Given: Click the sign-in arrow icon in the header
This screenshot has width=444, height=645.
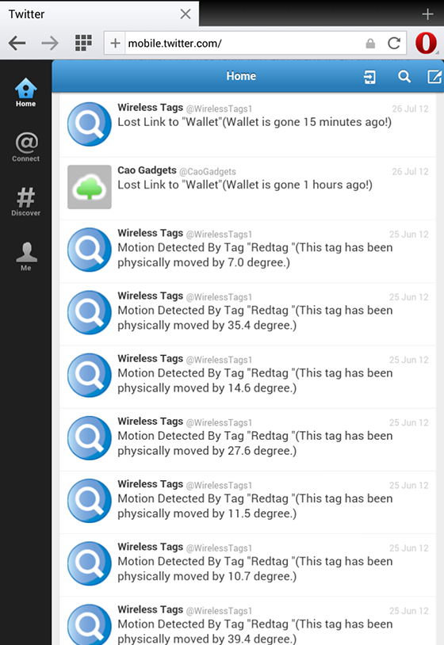Looking at the screenshot, I should [x=370, y=77].
